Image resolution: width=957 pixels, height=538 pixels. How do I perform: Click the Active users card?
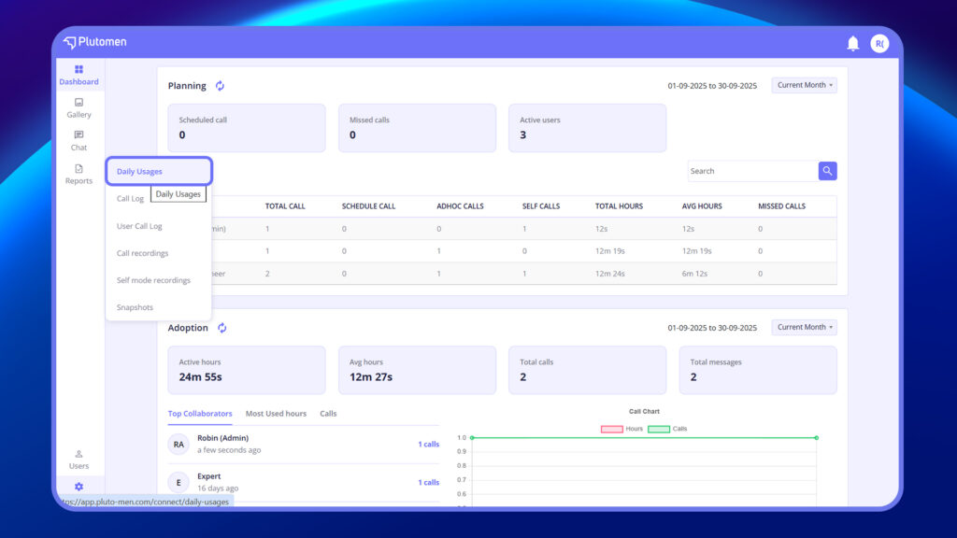(588, 128)
